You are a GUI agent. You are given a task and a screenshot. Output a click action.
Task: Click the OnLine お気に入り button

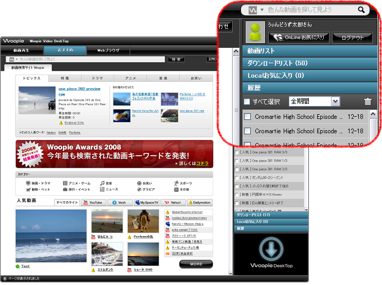coord(299,38)
